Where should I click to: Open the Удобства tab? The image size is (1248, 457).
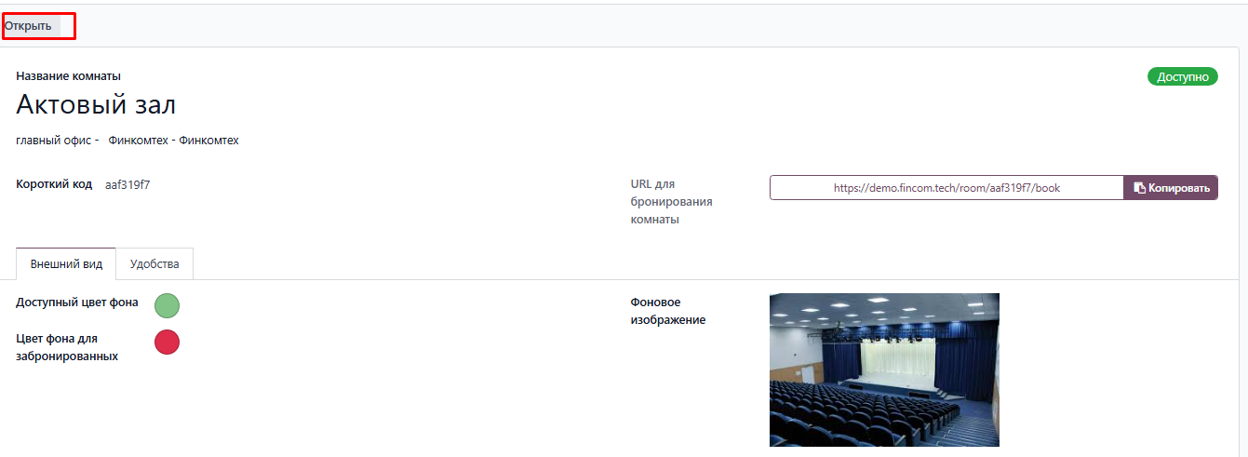click(154, 264)
